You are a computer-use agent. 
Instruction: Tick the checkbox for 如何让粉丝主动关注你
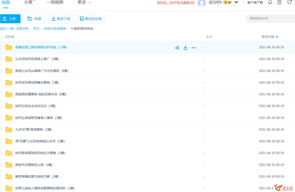pyautogui.click(x=1, y=106)
